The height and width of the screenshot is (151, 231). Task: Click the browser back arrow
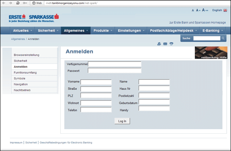coord(3,3)
